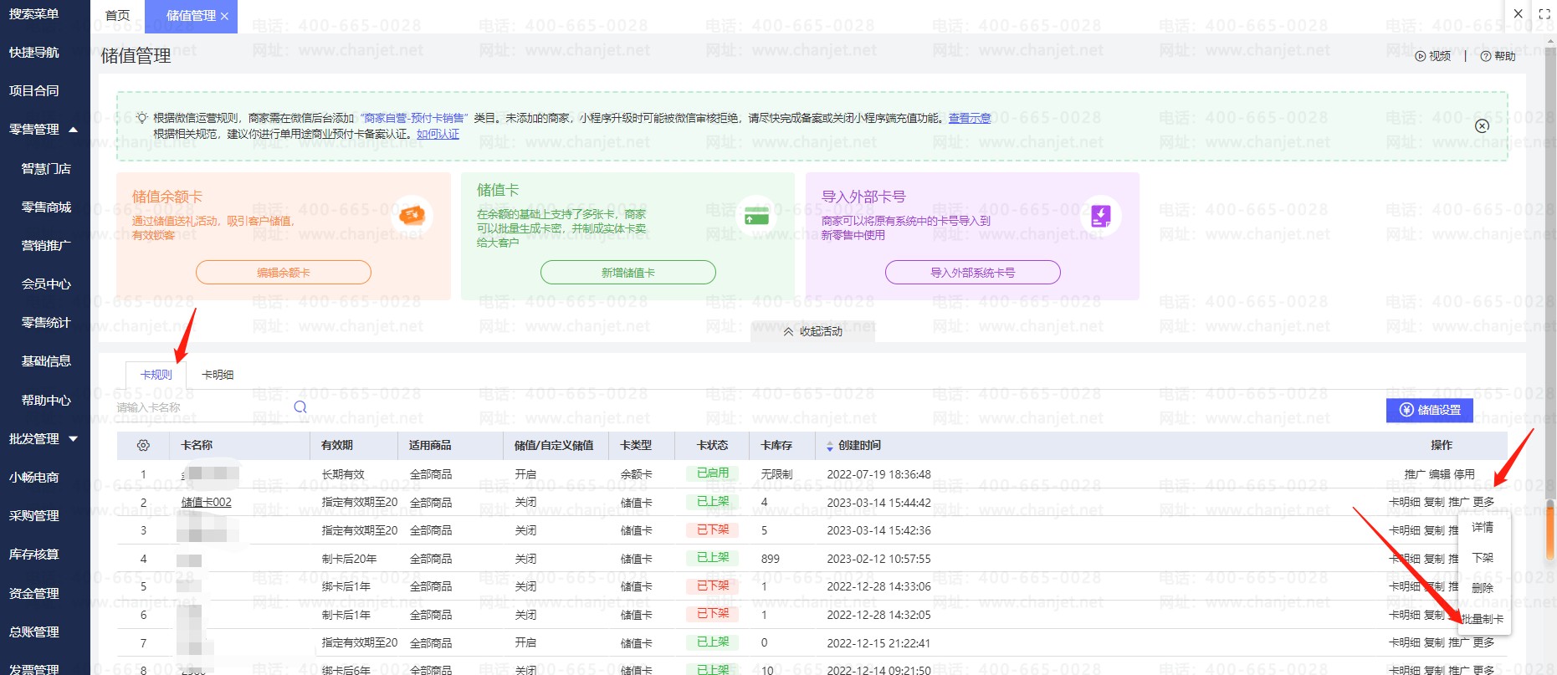This screenshot has width=1557, height=675.
Task: Click the 编辑余额卡 button
Action: click(283, 273)
